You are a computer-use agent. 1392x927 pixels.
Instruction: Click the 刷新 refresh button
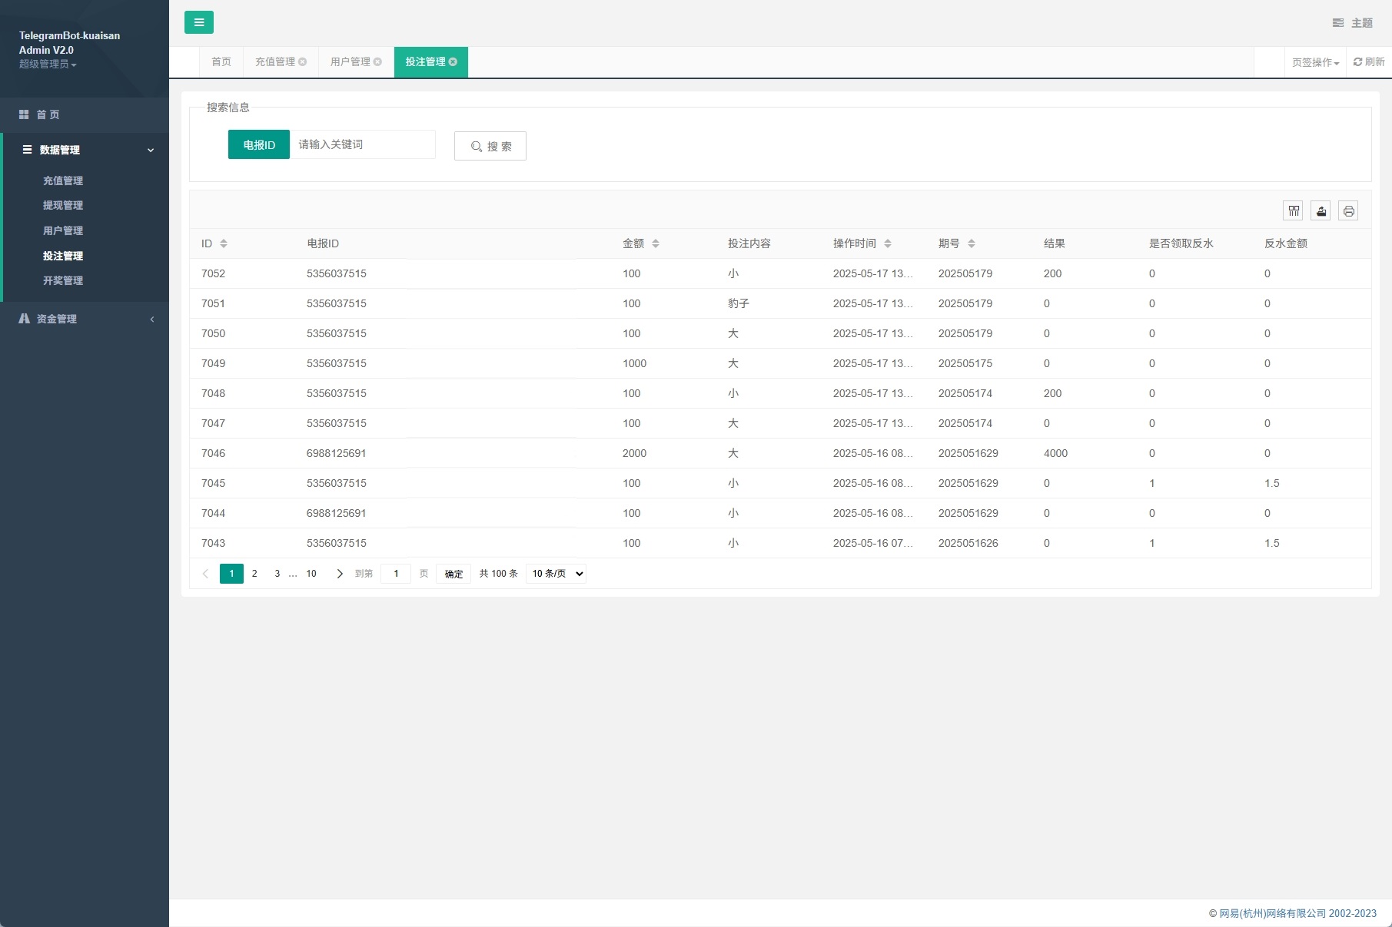tap(1368, 62)
